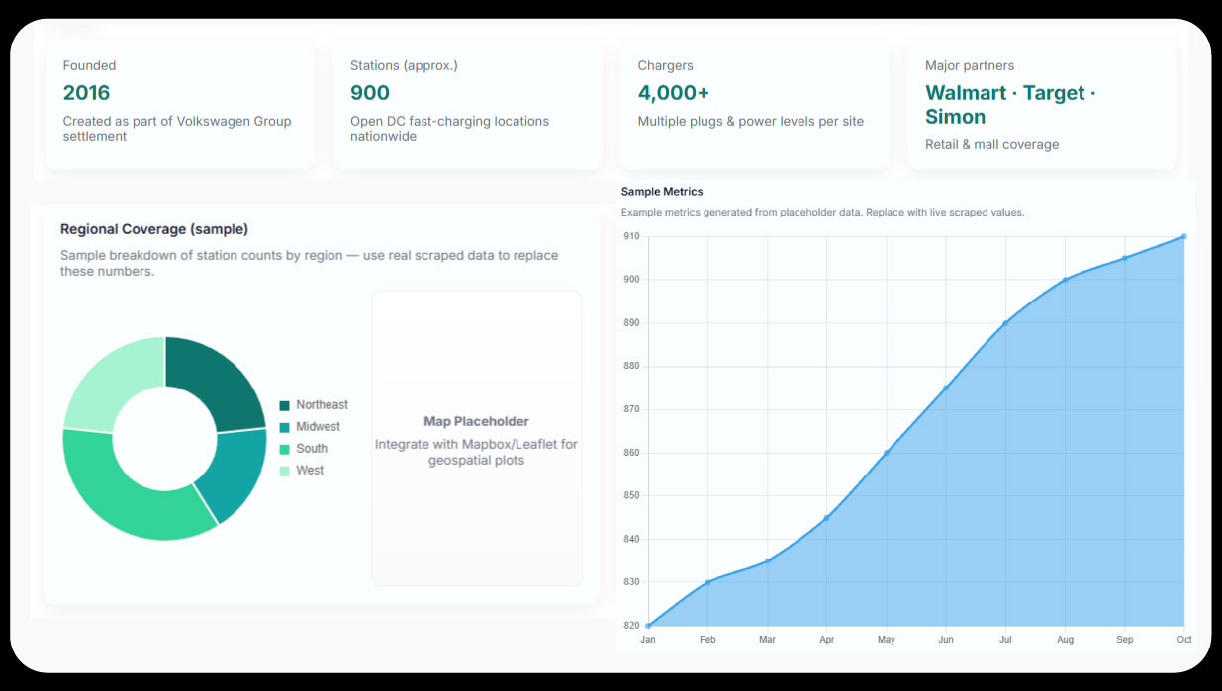Hide the South series via legend
The image size is (1222, 691).
(x=311, y=449)
